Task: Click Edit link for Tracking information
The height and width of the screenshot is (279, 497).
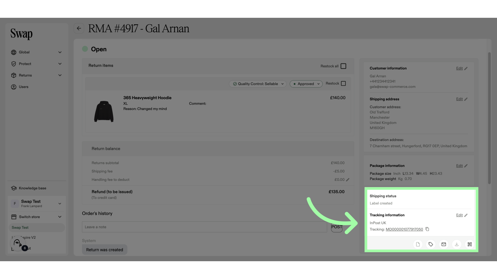Action: (459, 215)
